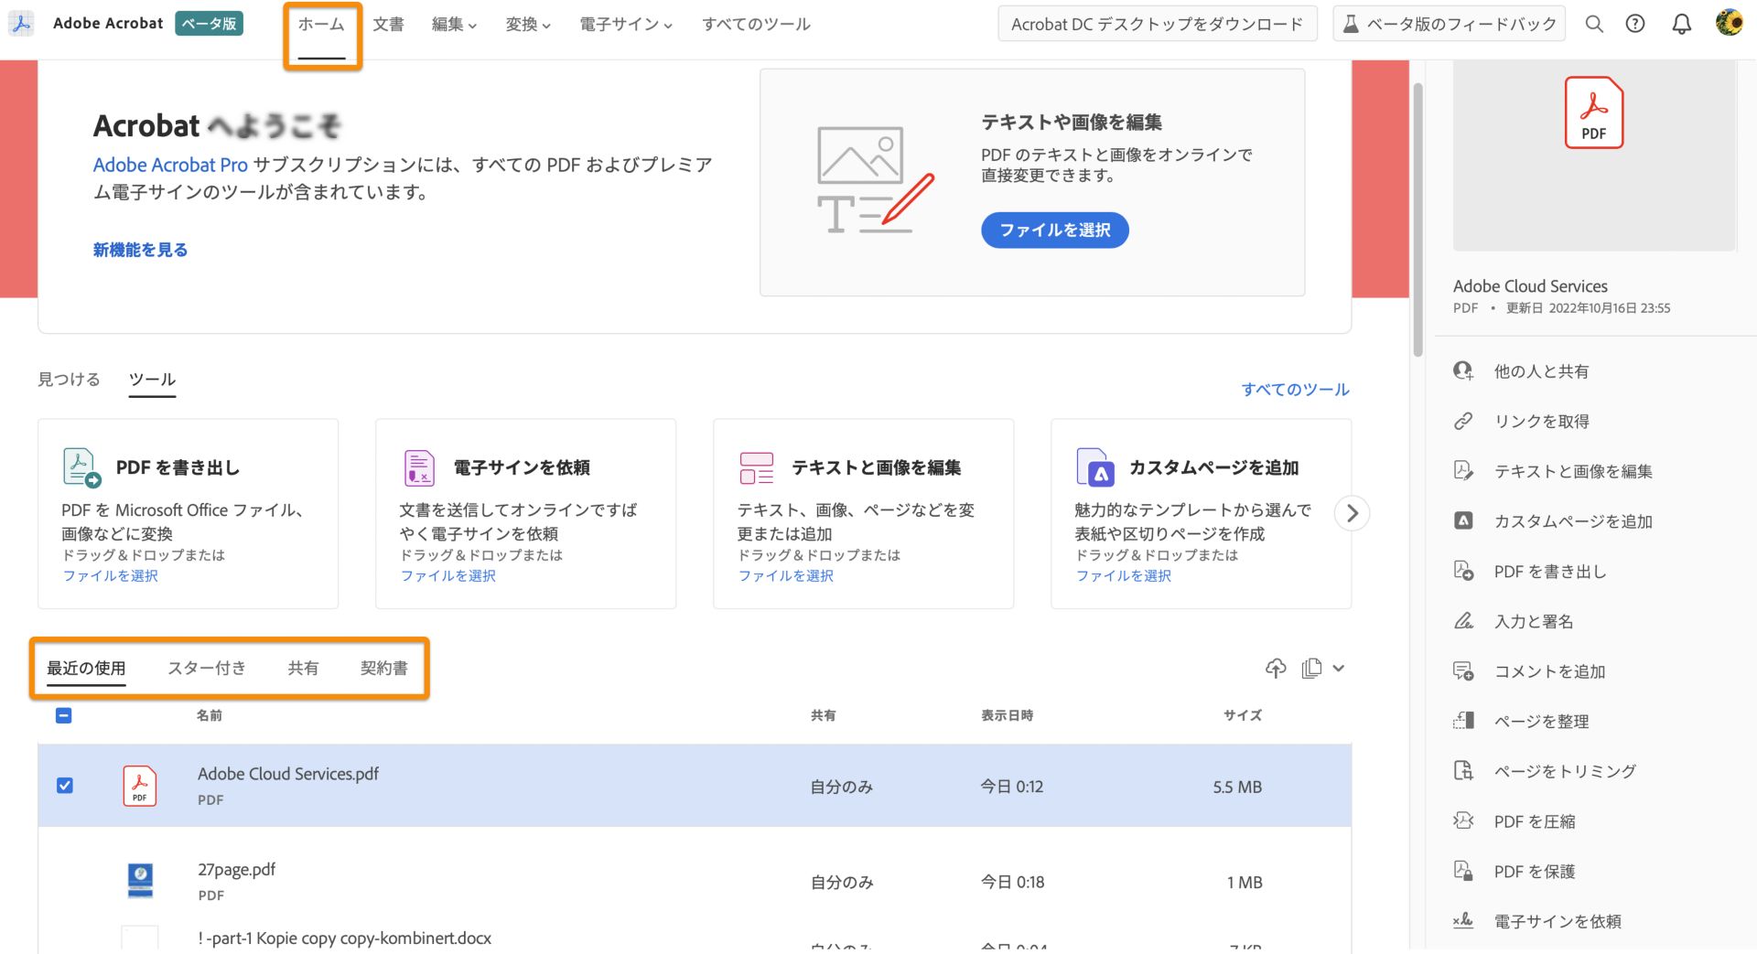Click the upload file cloud icon

[1276, 668]
